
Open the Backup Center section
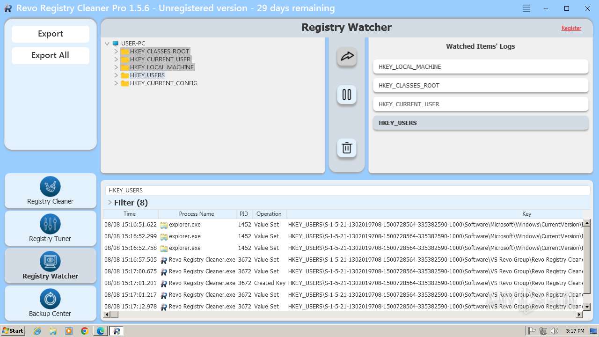click(51, 303)
